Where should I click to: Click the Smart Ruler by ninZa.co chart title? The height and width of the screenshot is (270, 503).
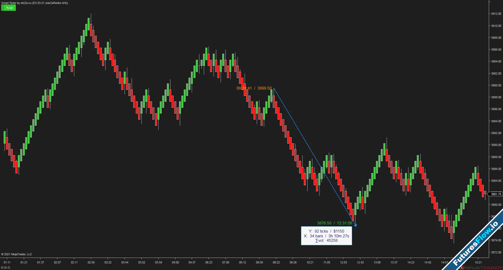tap(35, 3)
